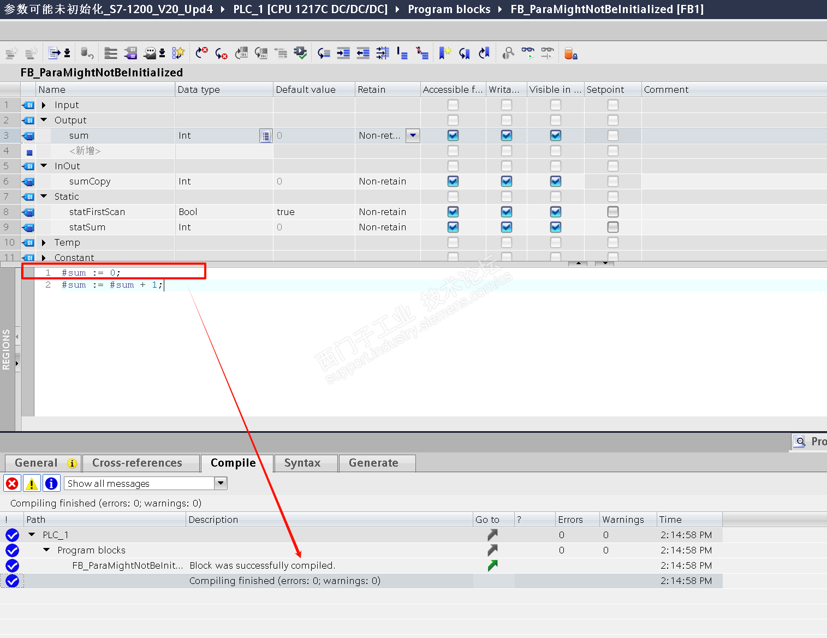827x638 pixels.
Task: Uncheck Accessible checkbox for statFirstScan
Action: tap(453, 212)
